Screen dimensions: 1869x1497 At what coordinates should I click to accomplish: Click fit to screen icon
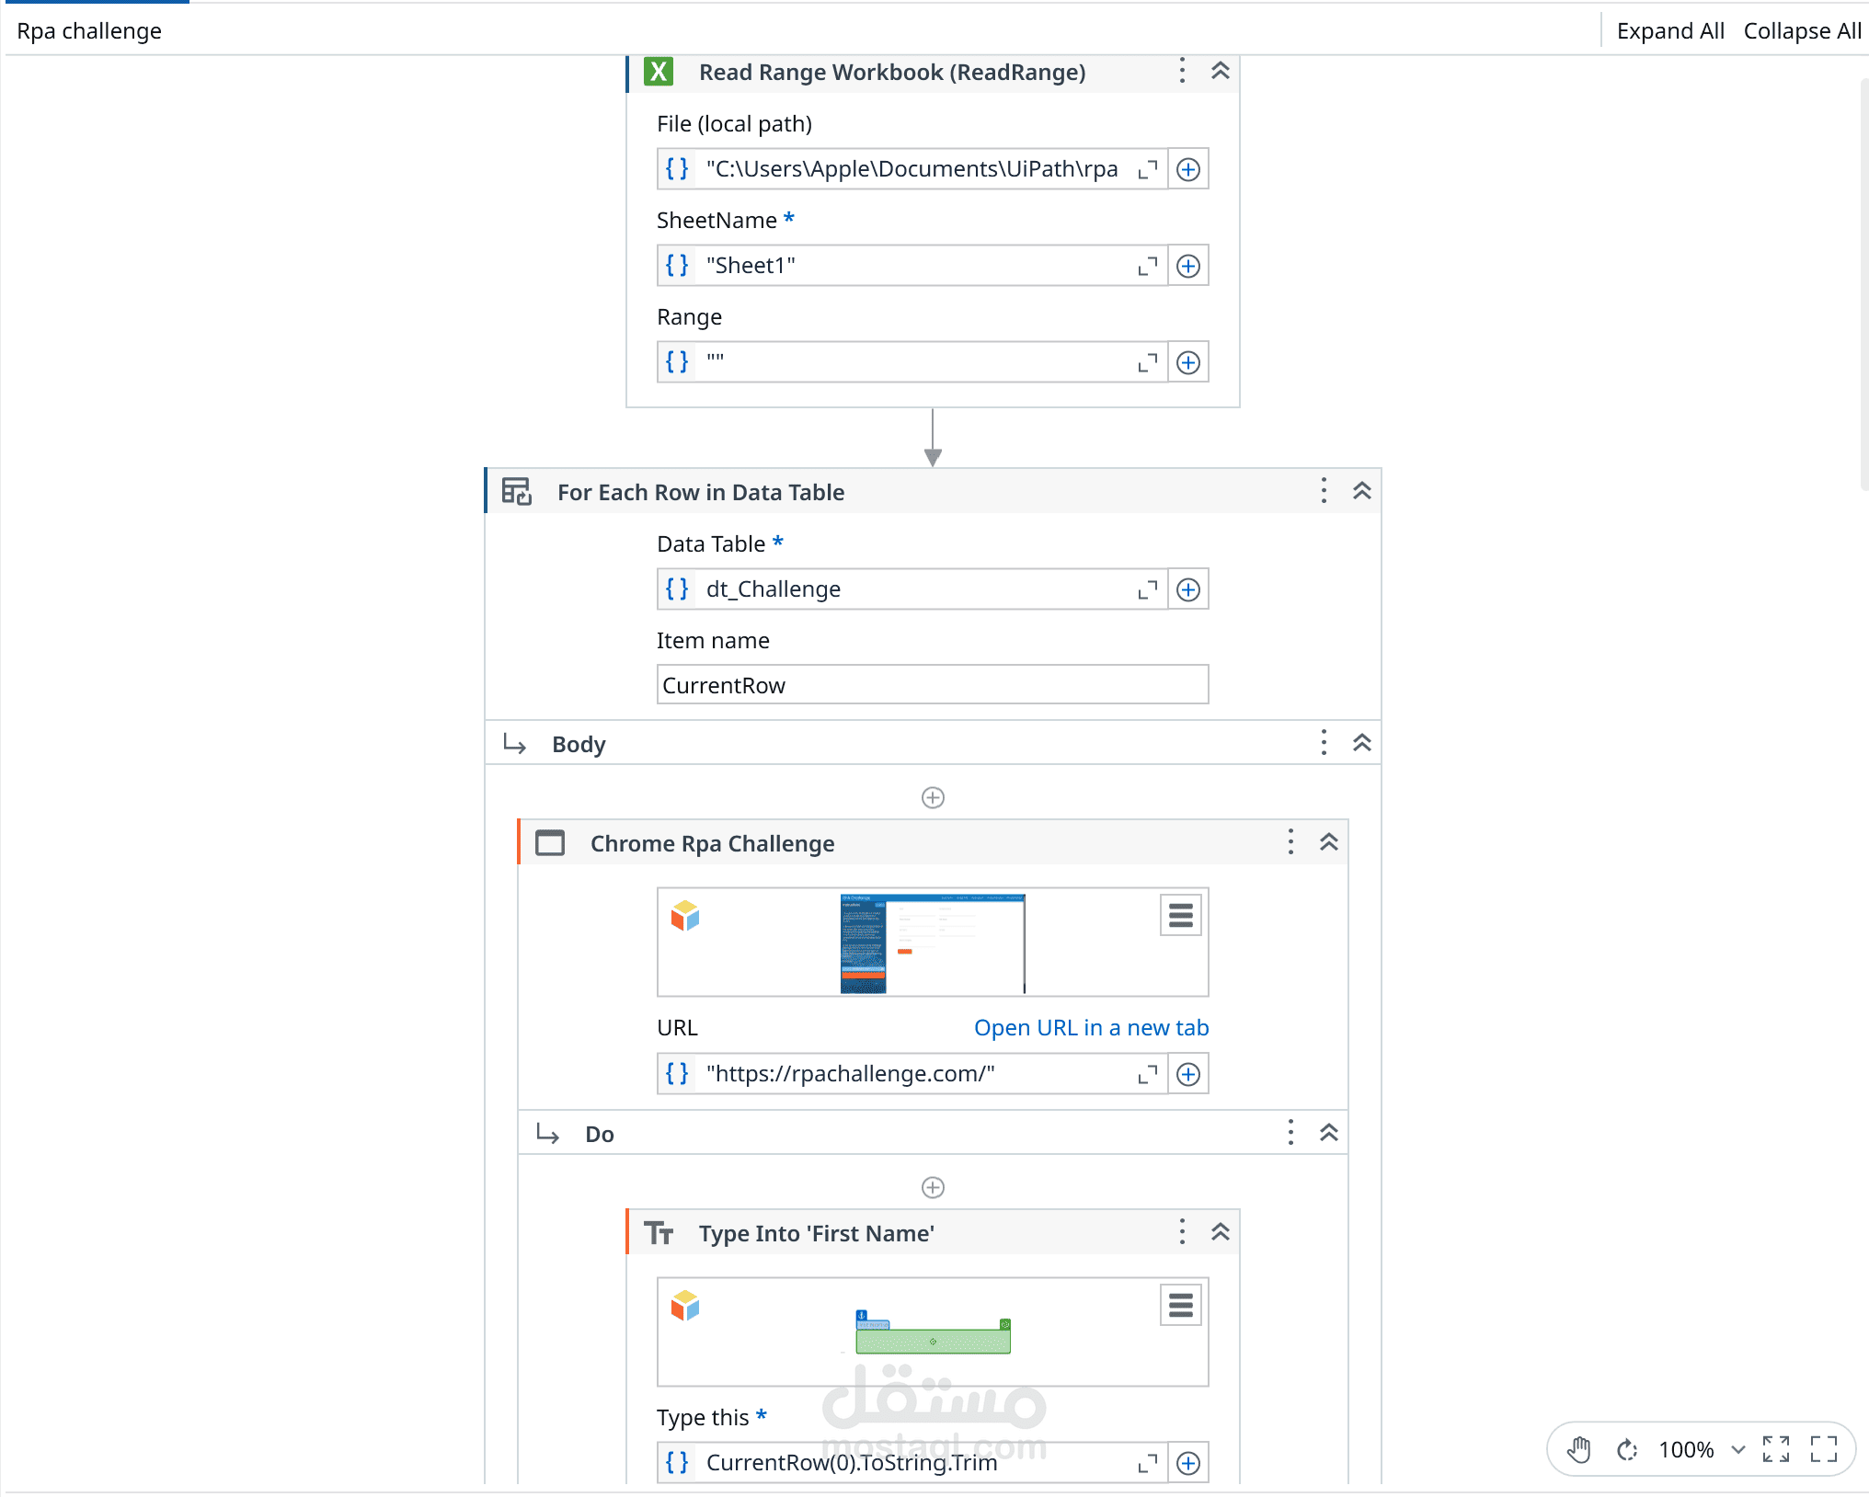1776,1449
